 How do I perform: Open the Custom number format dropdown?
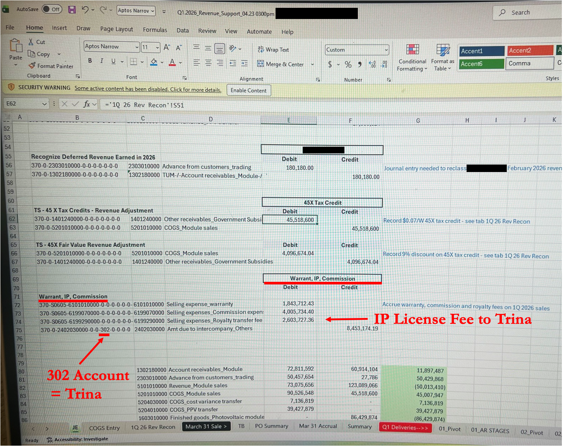point(386,50)
